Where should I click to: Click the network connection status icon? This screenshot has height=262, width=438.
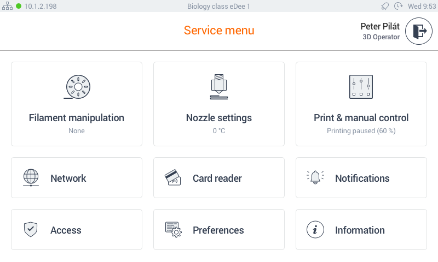8,7
